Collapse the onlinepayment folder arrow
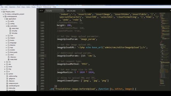The height and width of the screenshot is (96, 171). tap(3, 17)
